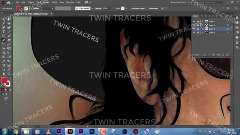240x135 pixels.
Task: Open Edit Toolbar three dots
Action: (6, 104)
